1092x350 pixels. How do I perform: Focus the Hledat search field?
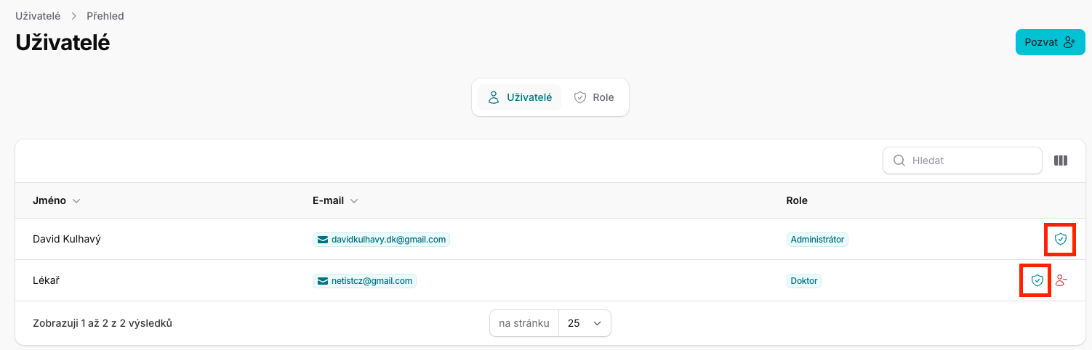coord(971,160)
